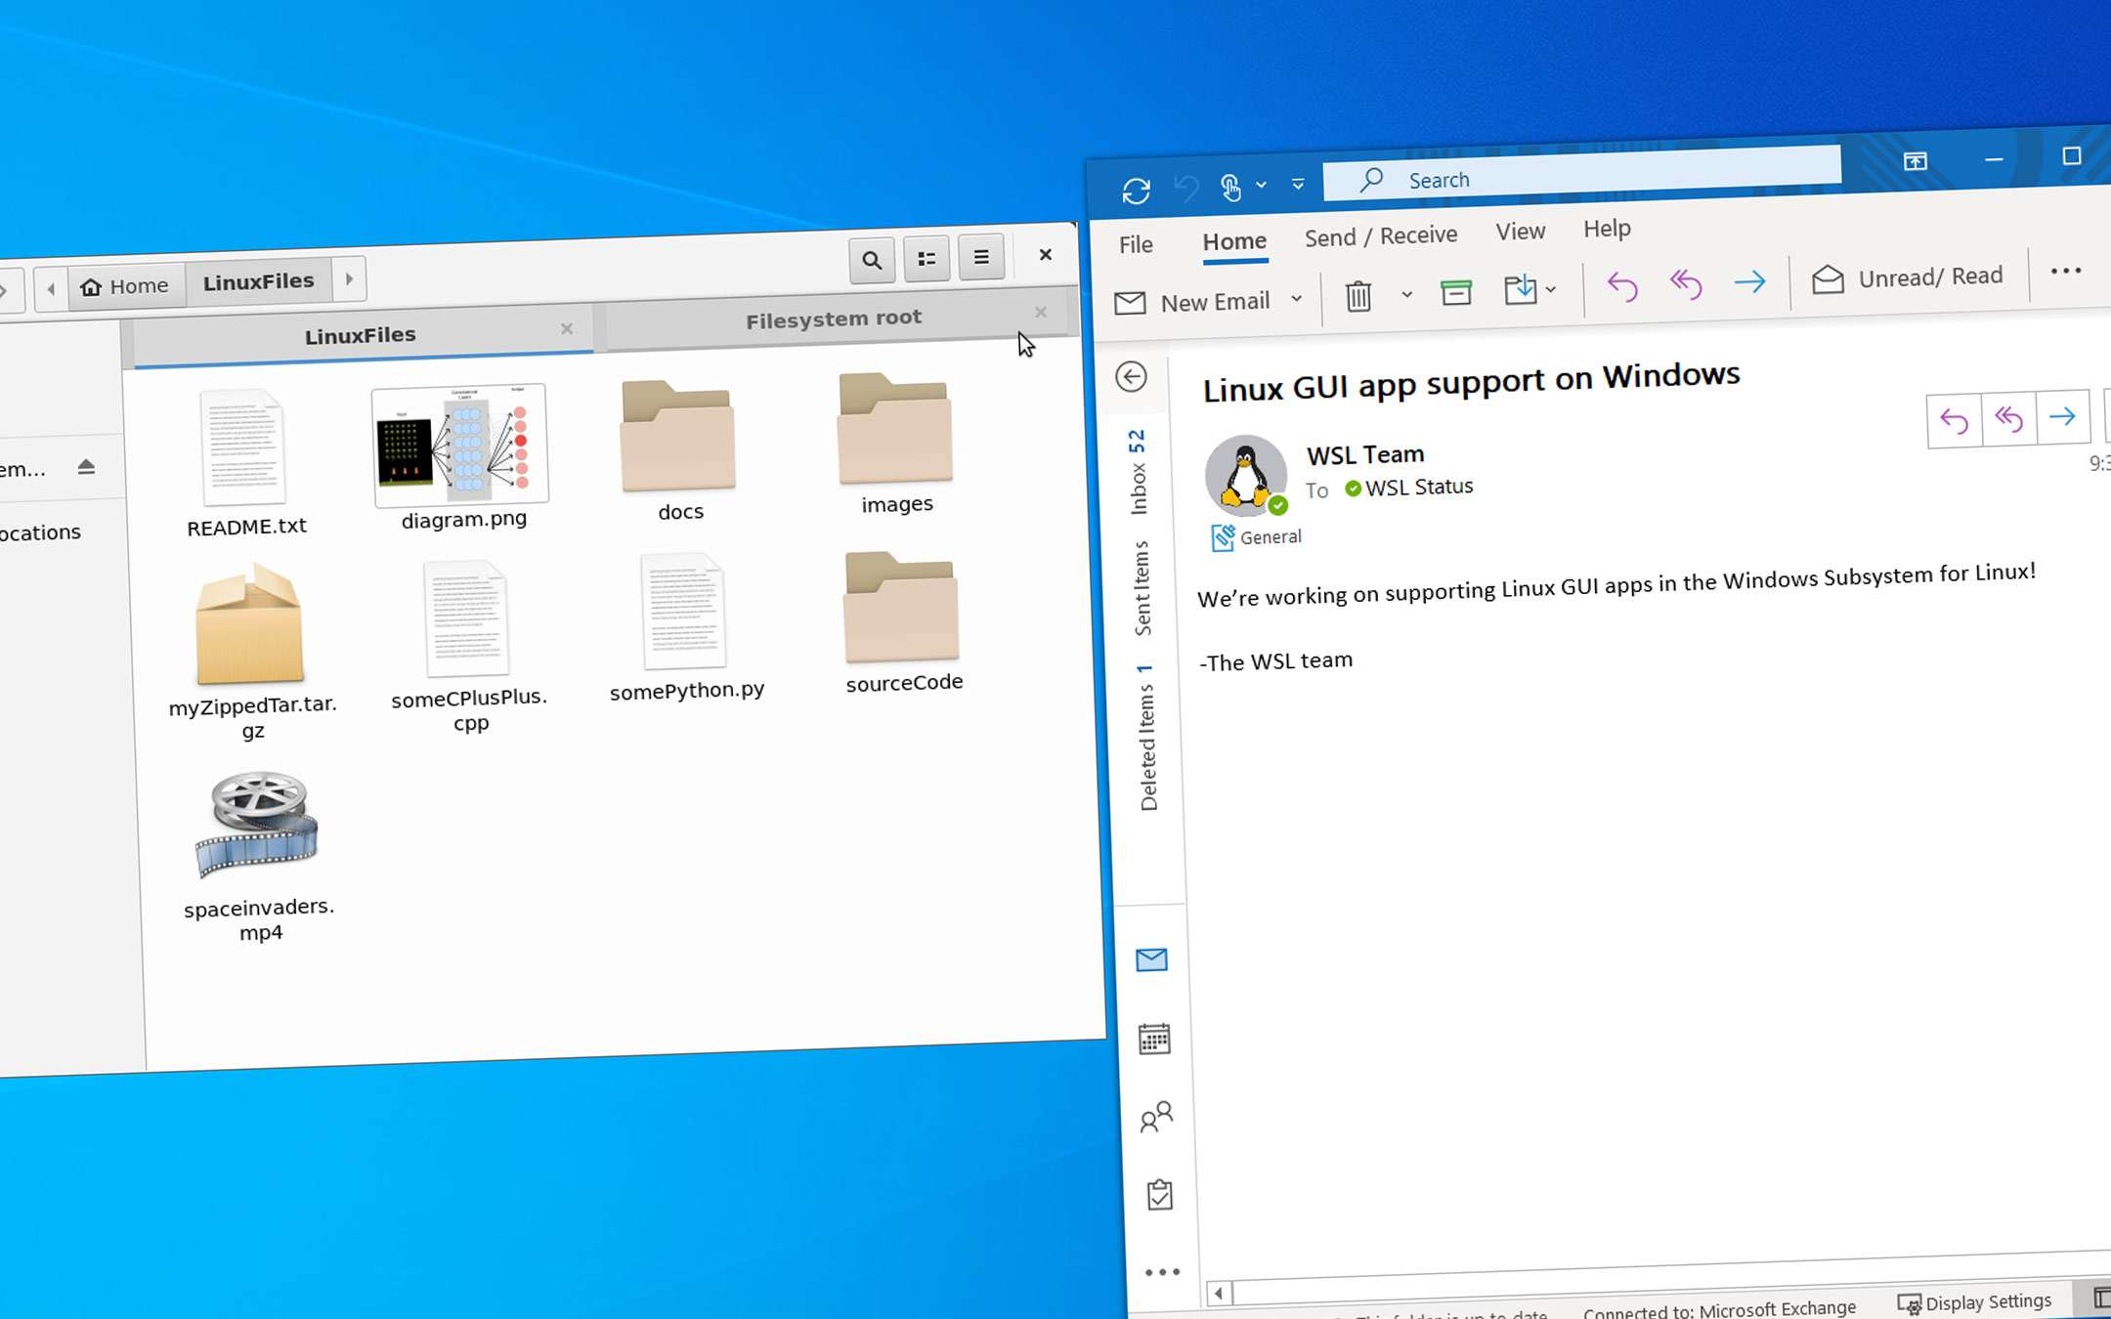Switch to the LinuxFiles tab

tap(361, 334)
